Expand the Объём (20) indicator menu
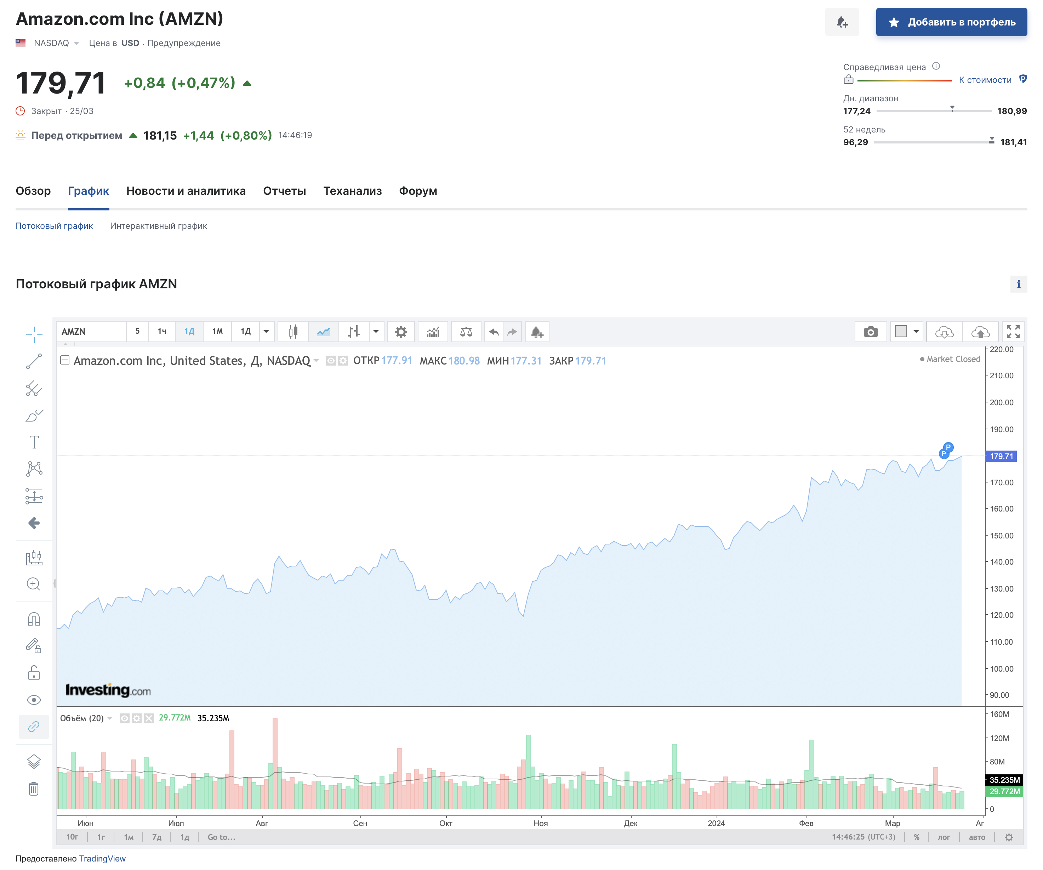Viewport: 1043px width, 870px height. (110, 718)
